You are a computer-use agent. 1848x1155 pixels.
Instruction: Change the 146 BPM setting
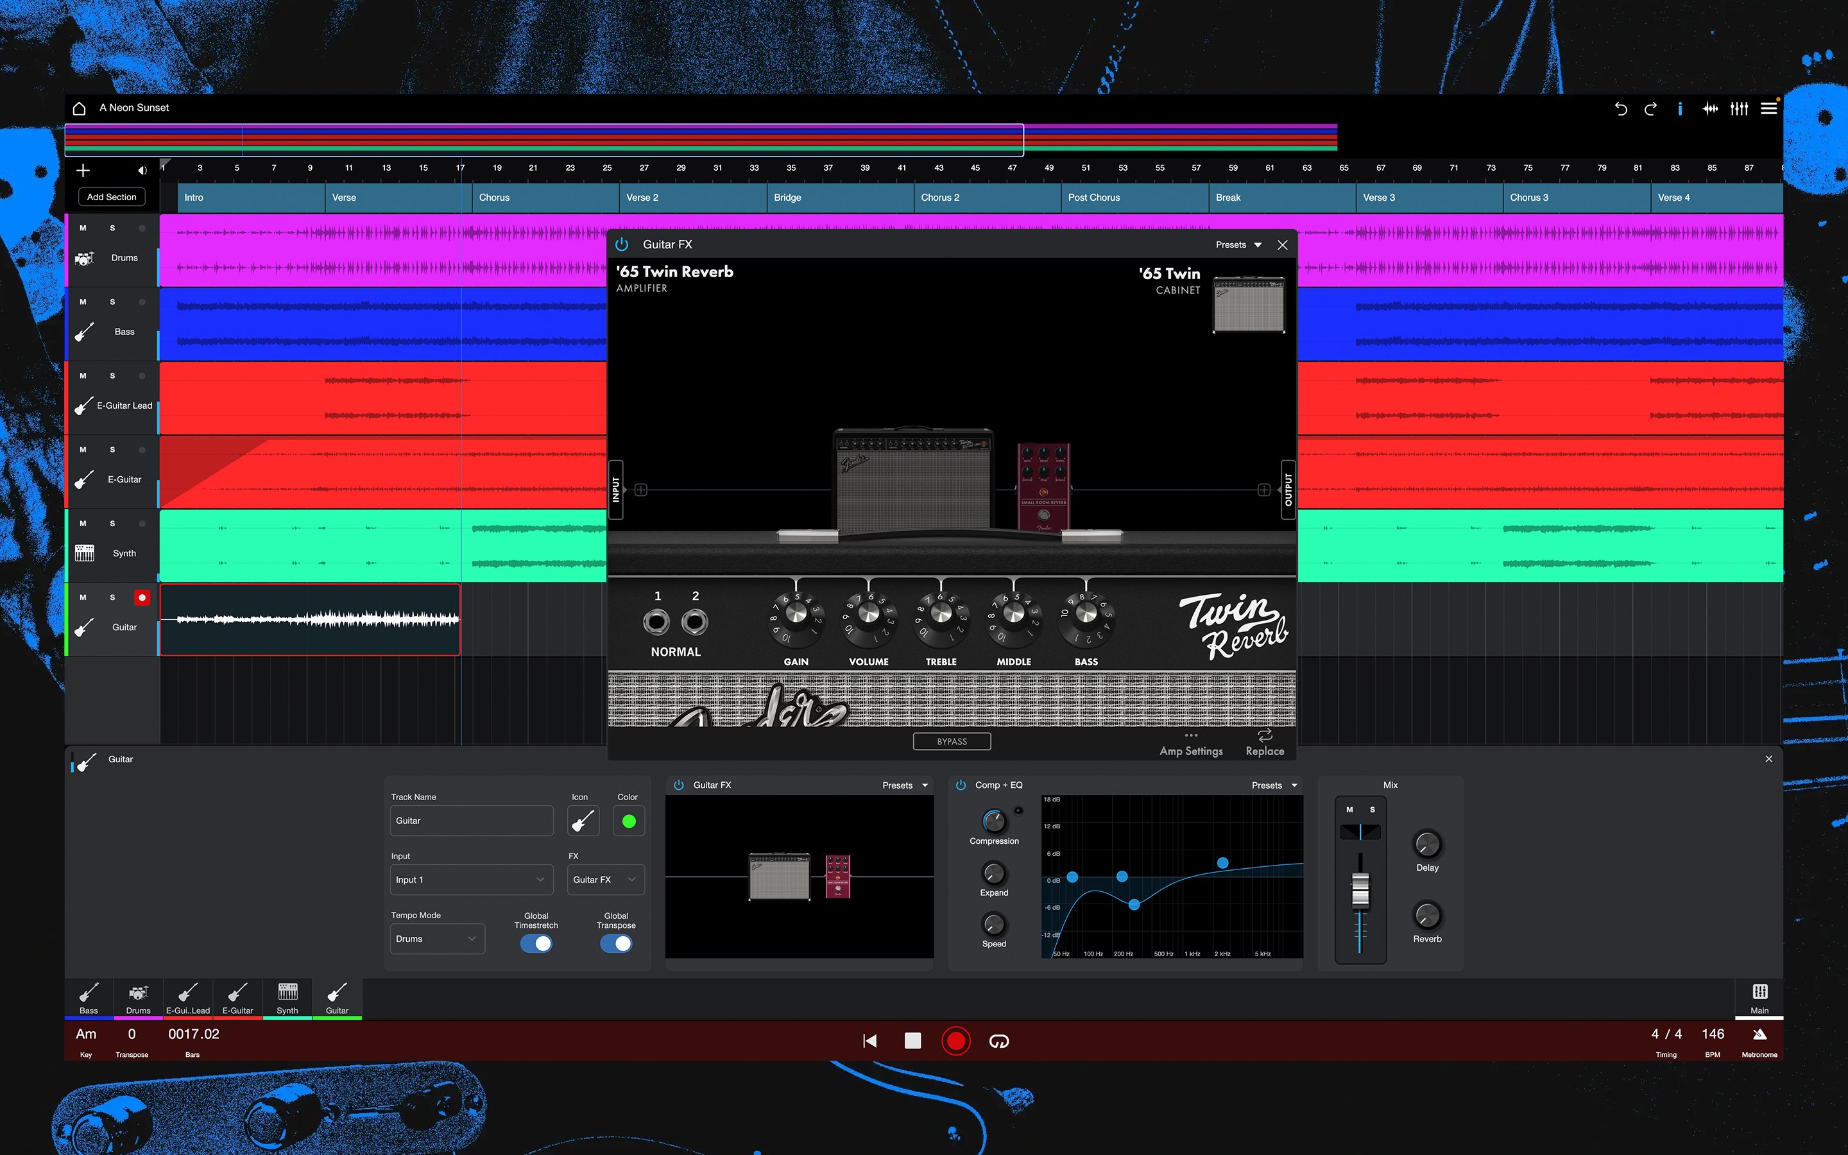[1713, 1041]
